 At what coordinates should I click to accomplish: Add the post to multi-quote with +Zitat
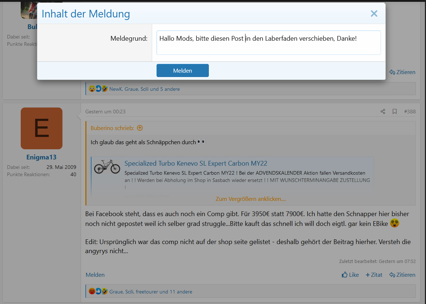point(374,275)
